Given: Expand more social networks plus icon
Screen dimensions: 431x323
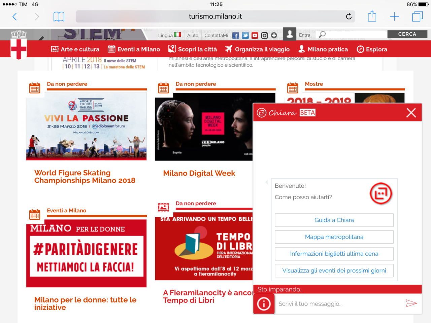Looking at the screenshot, I should tap(274, 35).
